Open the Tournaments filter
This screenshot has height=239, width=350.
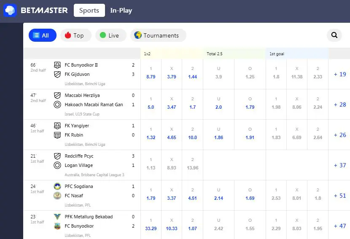158,35
